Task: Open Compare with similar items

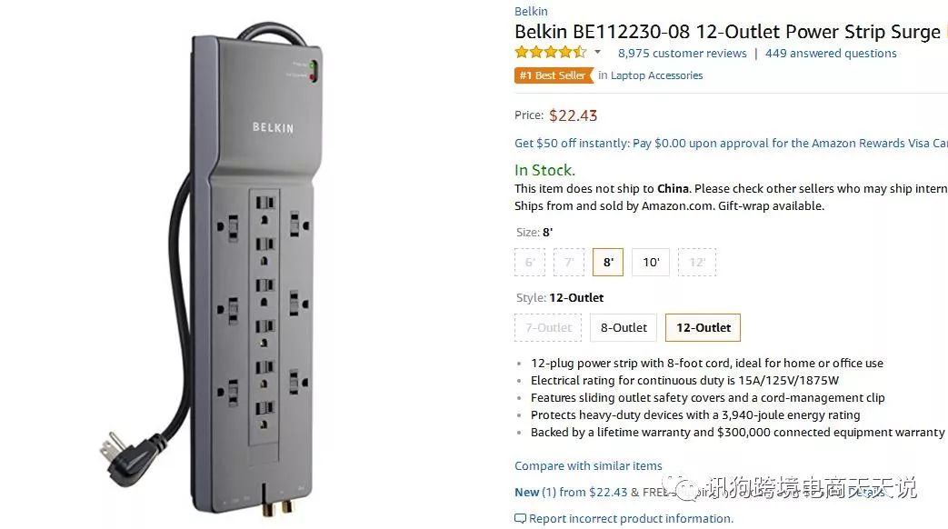Action: [x=588, y=466]
